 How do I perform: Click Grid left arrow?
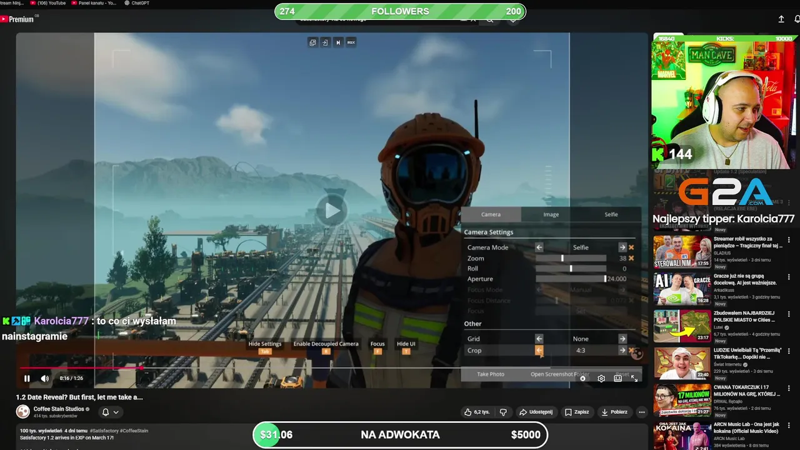pos(539,339)
